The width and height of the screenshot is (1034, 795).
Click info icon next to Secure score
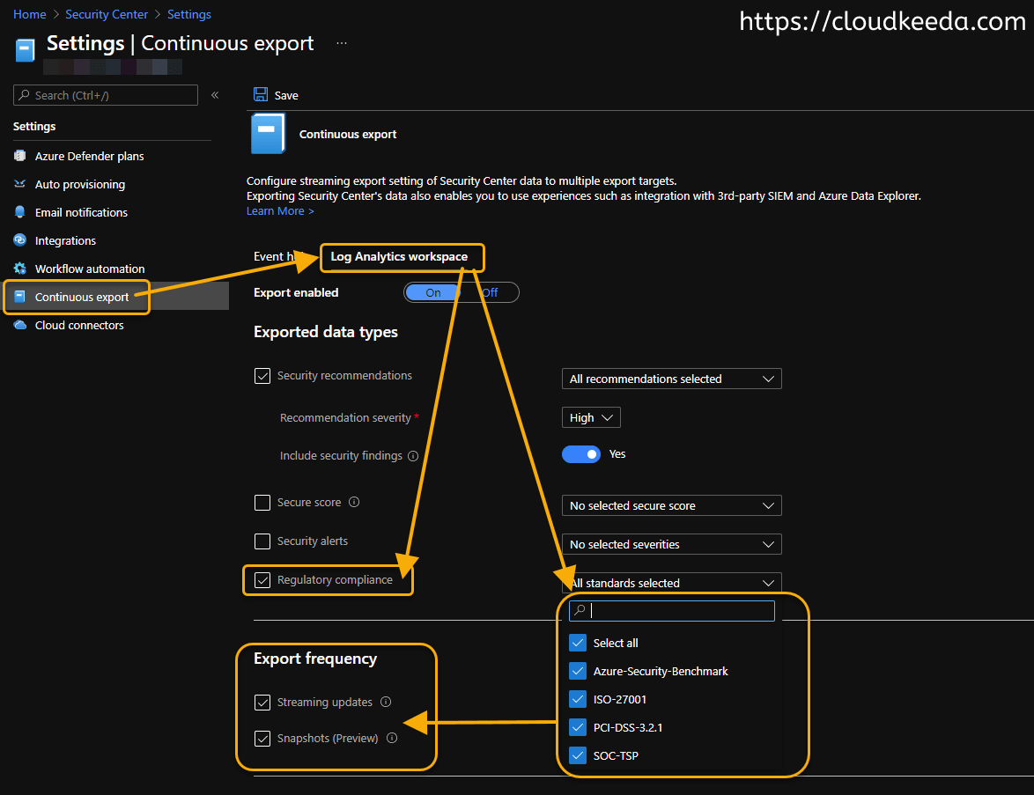pyautogui.click(x=354, y=502)
